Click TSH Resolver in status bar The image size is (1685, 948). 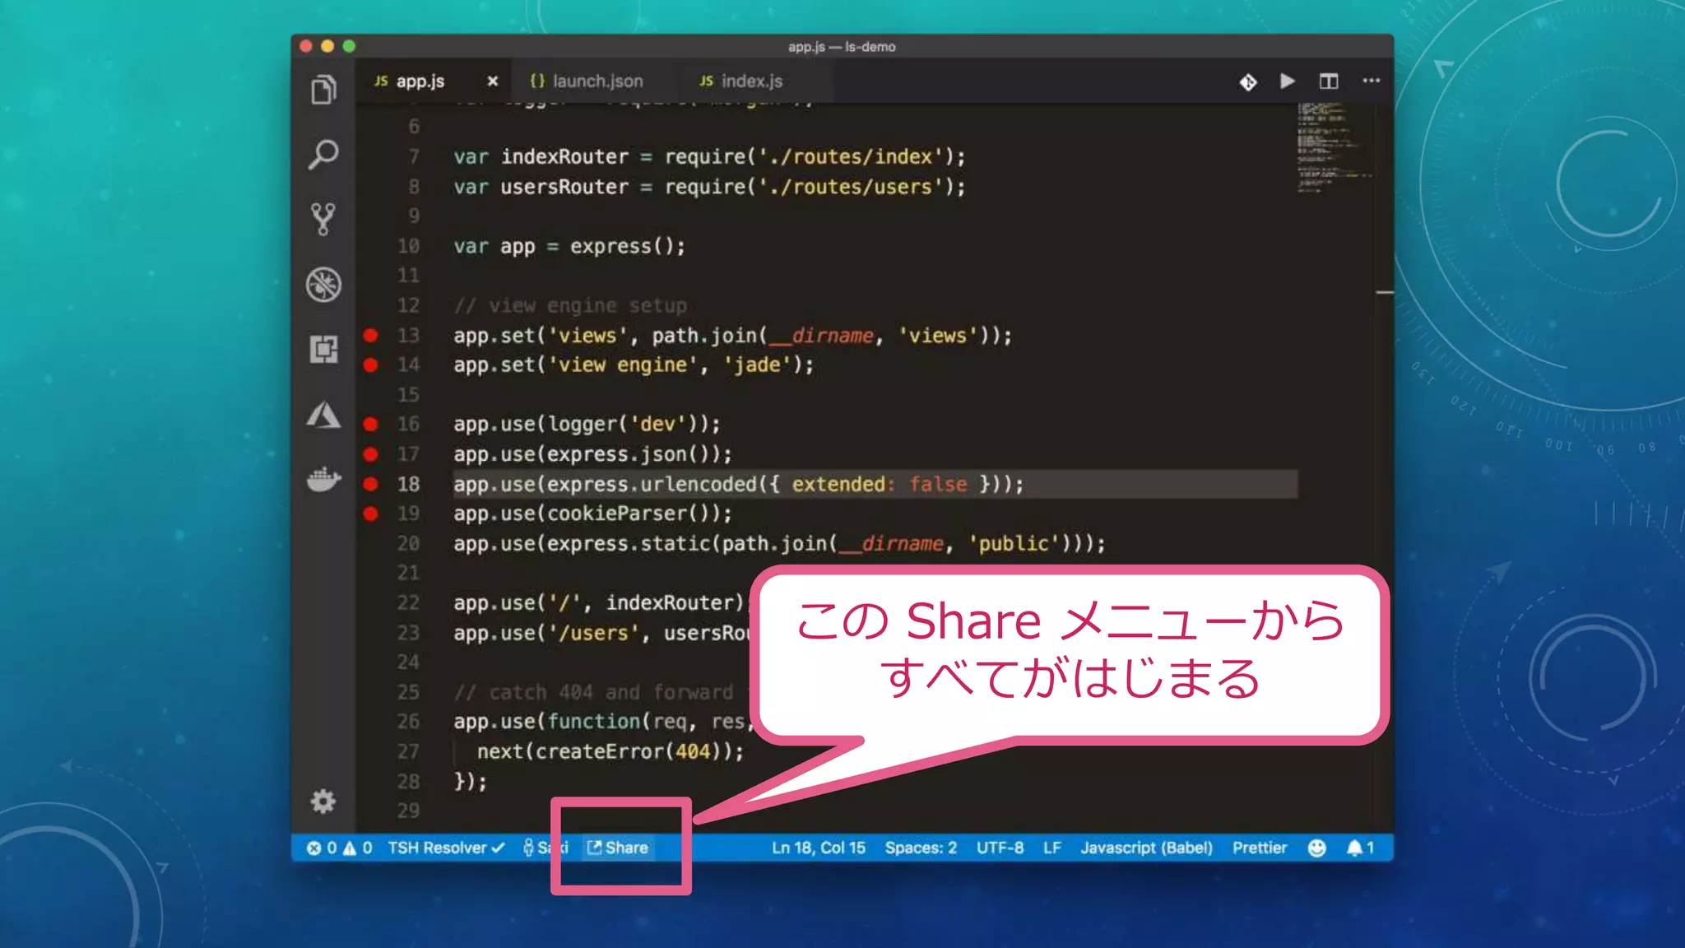pyautogui.click(x=446, y=848)
